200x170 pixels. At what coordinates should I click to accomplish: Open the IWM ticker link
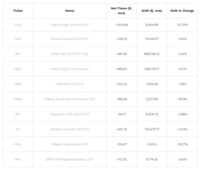coord(18,39)
